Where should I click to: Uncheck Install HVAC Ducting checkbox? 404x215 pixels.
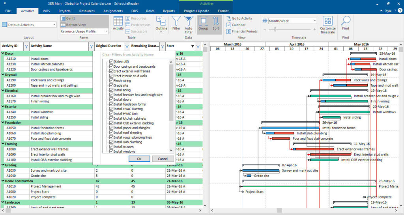(111, 109)
